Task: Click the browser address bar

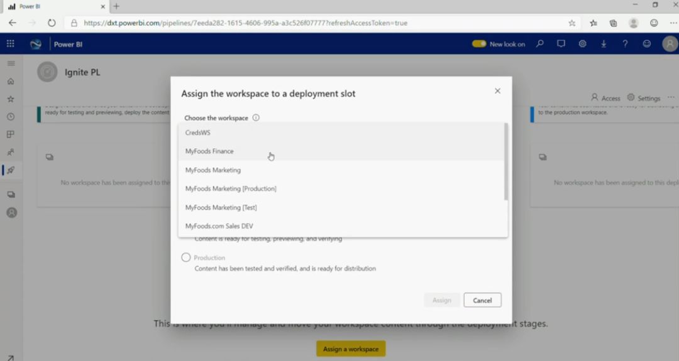Action: (321, 23)
